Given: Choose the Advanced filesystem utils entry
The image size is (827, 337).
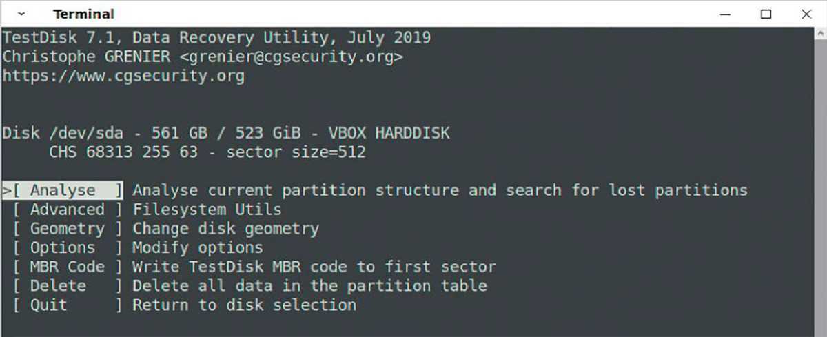Looking at the screenshot, I should [67, 210].
